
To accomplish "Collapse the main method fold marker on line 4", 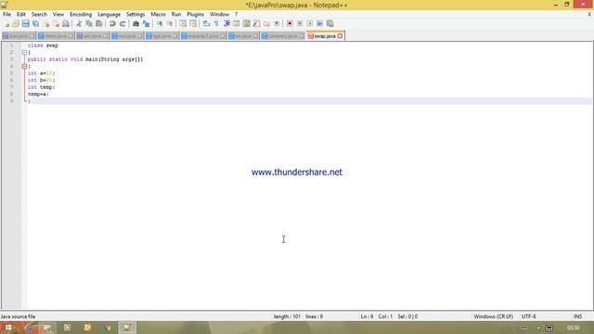I will click(24, 66).
